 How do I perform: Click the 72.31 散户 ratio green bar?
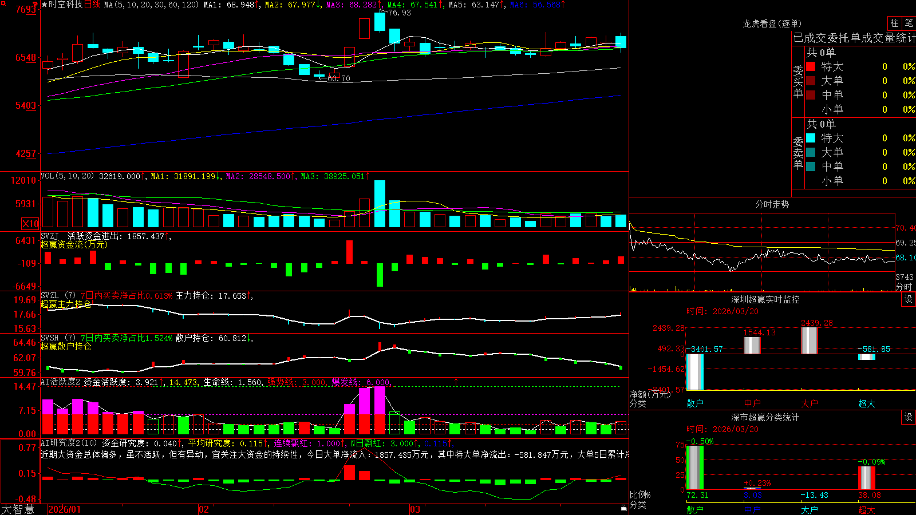(x=695, y=468)
